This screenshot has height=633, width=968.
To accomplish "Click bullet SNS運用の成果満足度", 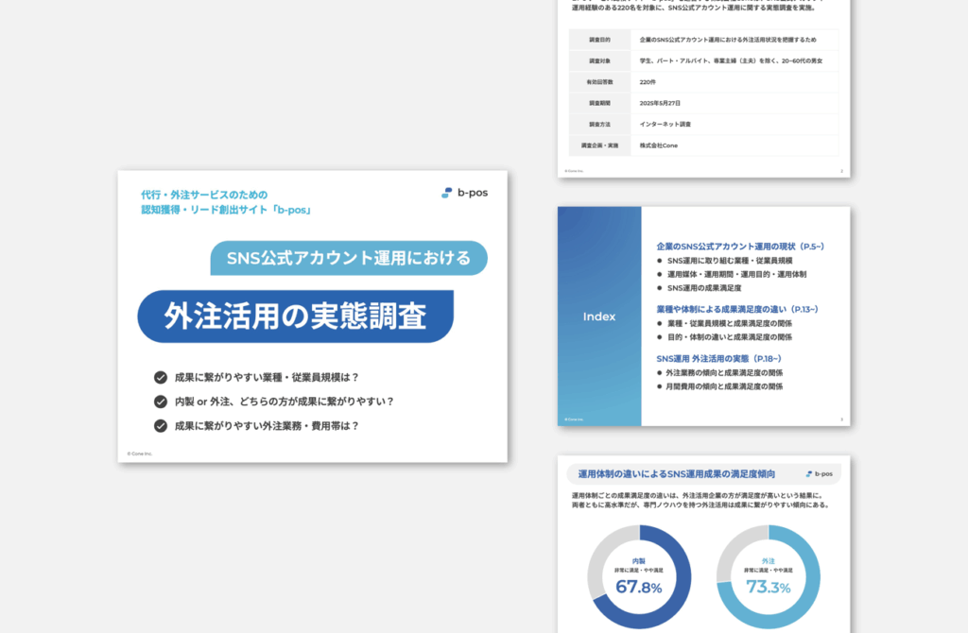I will pyautogui.click(x=704, y=288).
